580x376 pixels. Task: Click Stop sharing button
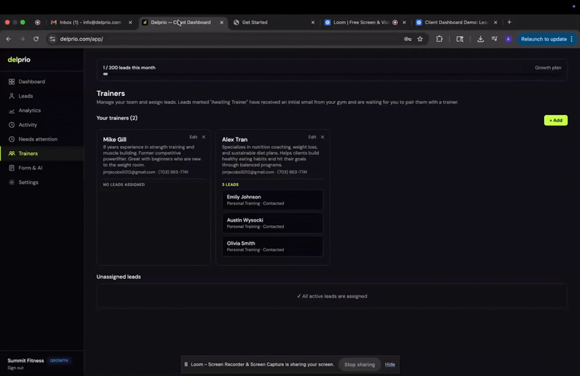click(360, 364)
